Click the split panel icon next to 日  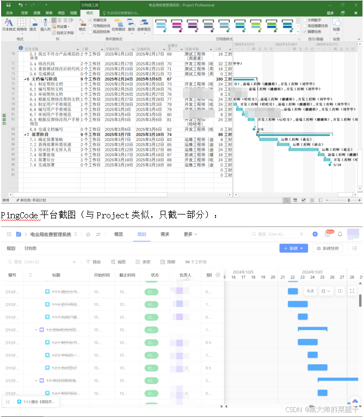(x=340, y=291)
